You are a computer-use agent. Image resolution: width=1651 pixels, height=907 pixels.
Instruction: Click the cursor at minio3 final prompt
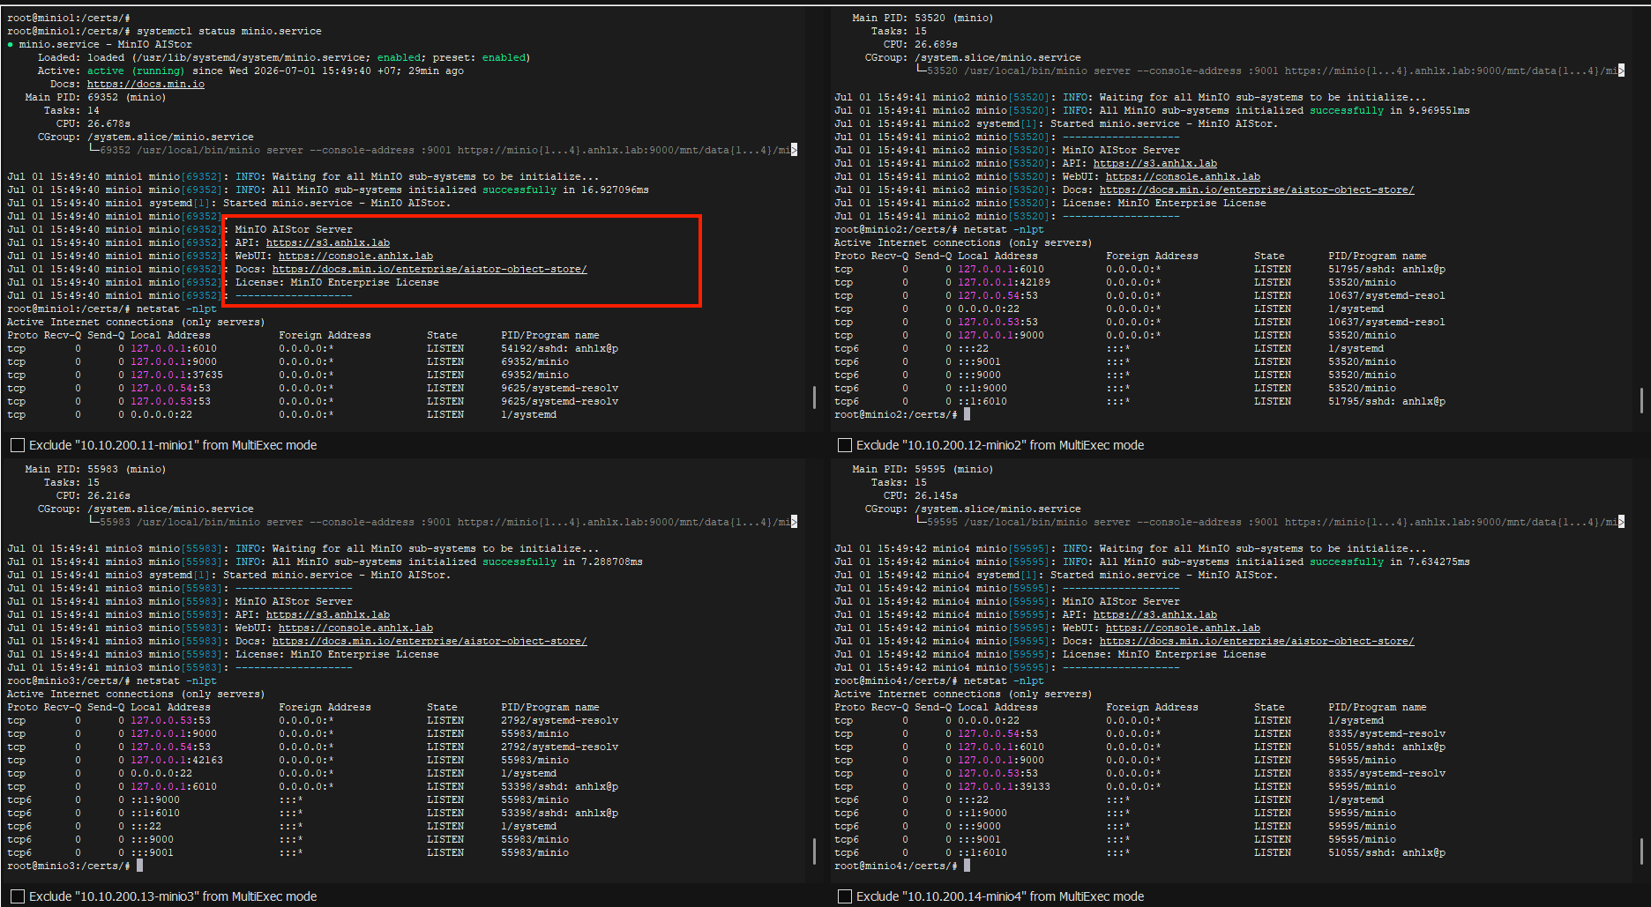pos(139,866)
